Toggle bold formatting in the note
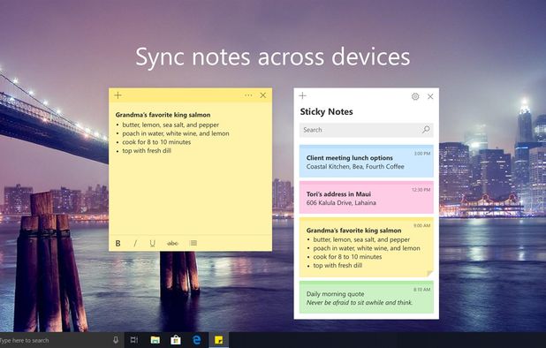 coord(118,243)
